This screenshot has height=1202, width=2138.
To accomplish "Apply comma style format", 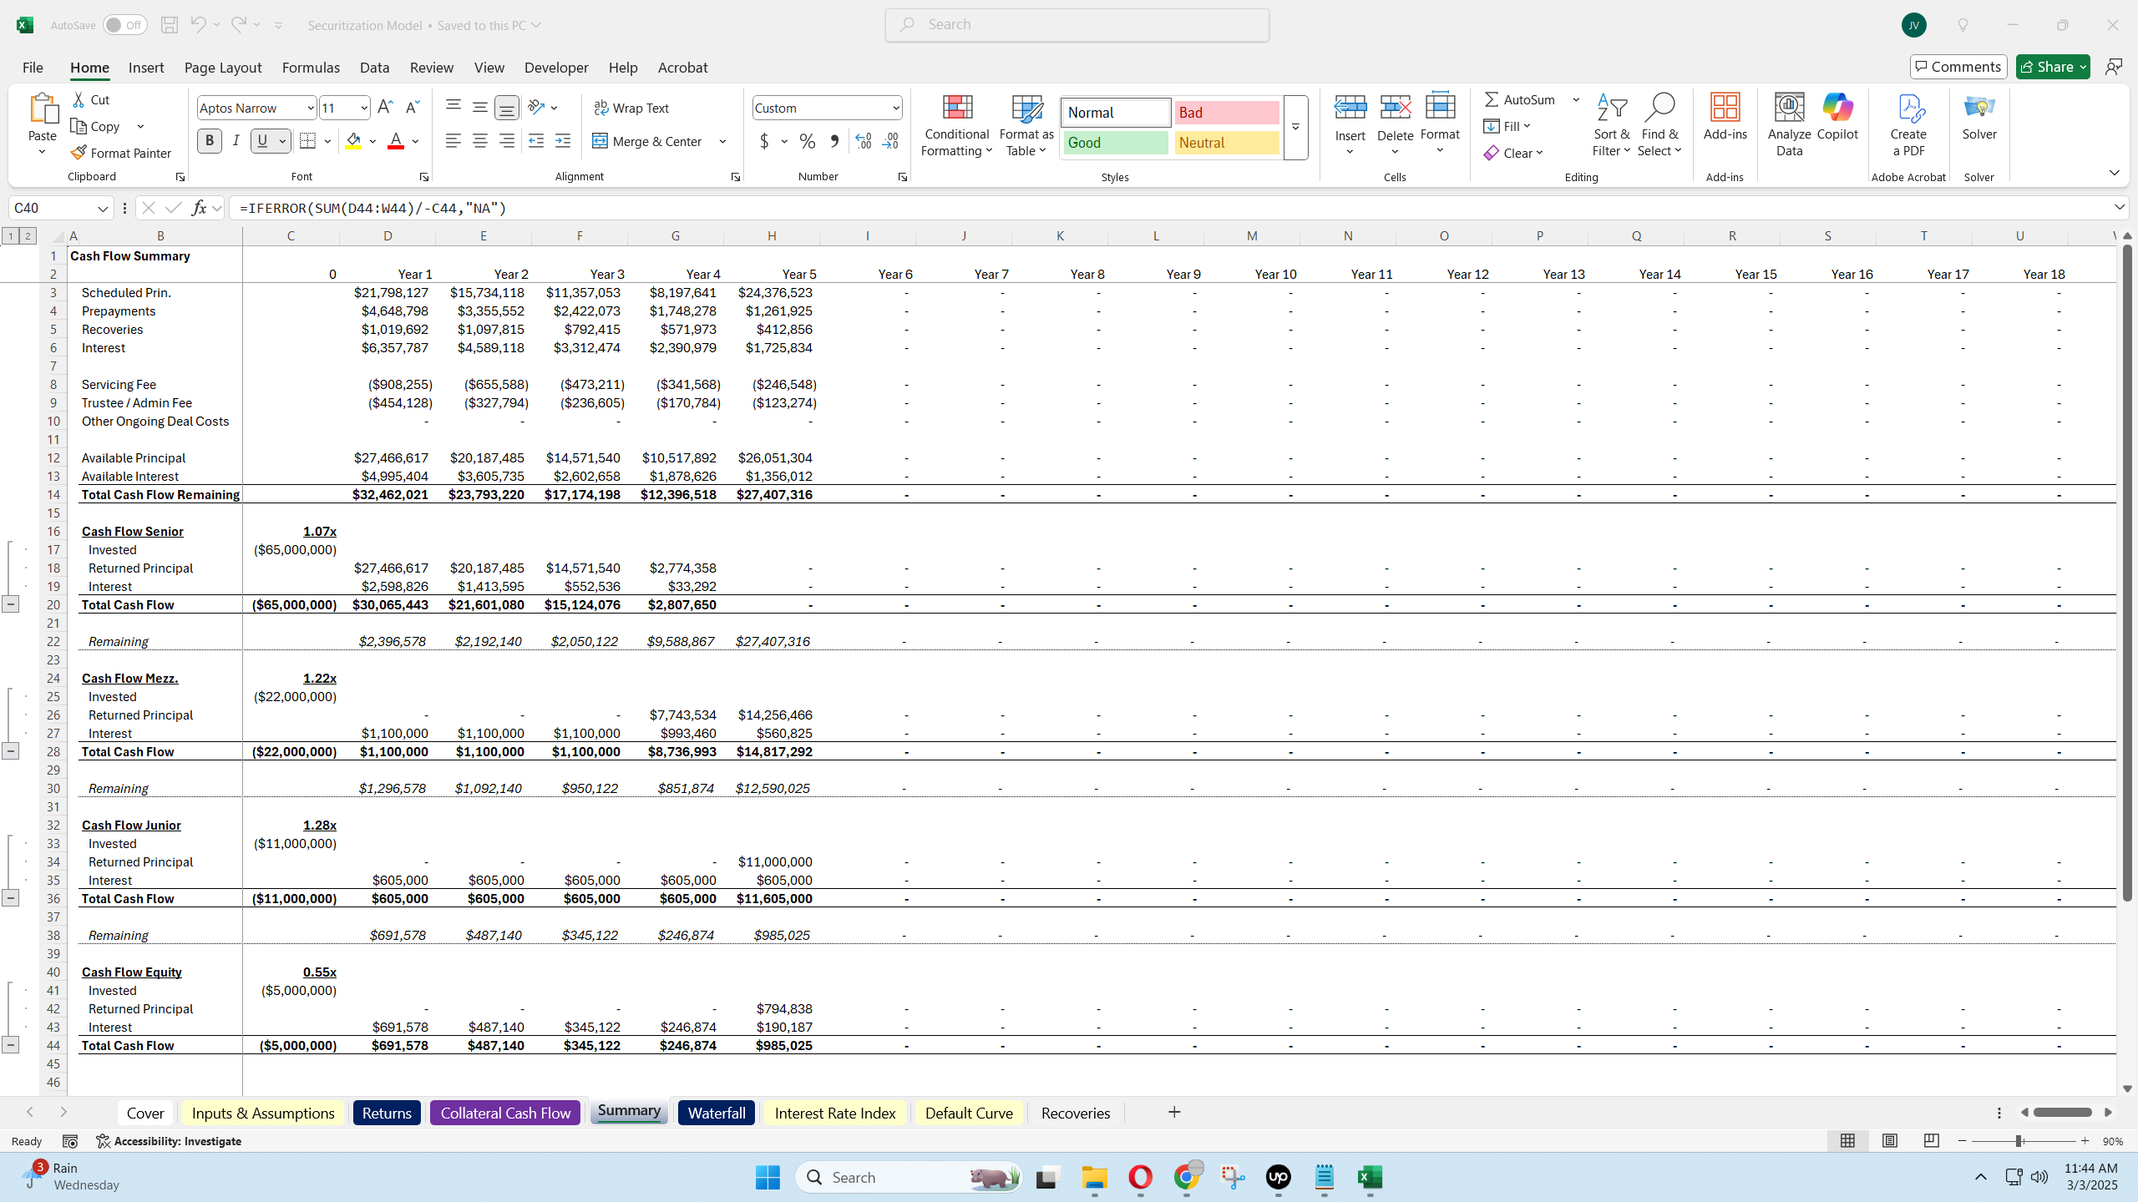I will coord(833,141).
